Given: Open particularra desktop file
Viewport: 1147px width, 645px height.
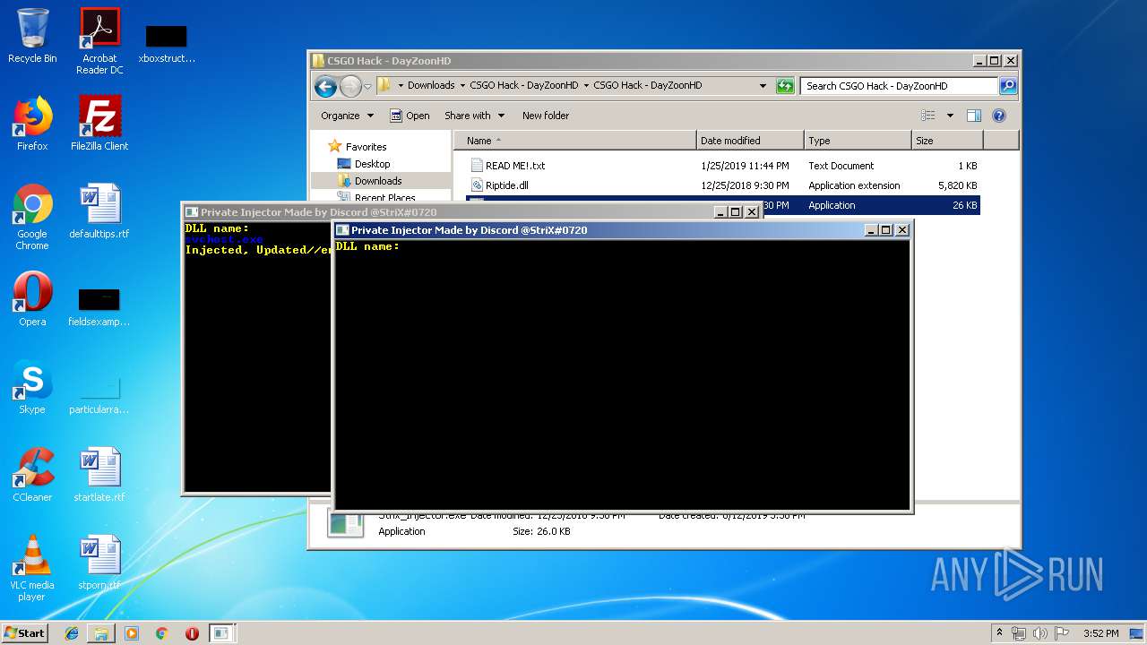Looking at the screenshot, I should click(x=99, y=394).
